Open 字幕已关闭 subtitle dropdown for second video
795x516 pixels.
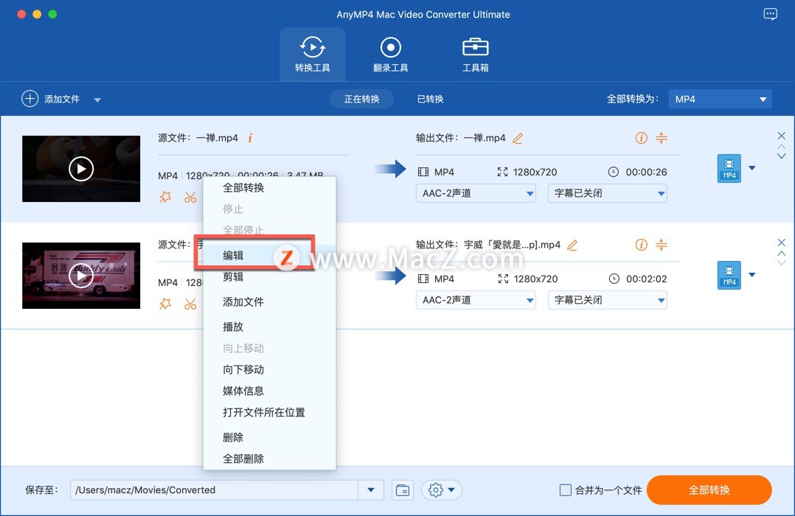[608, 300]
